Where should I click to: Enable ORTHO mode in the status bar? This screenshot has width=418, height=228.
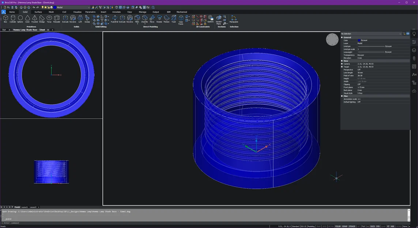pyautogui.click(x=331, y=226)
